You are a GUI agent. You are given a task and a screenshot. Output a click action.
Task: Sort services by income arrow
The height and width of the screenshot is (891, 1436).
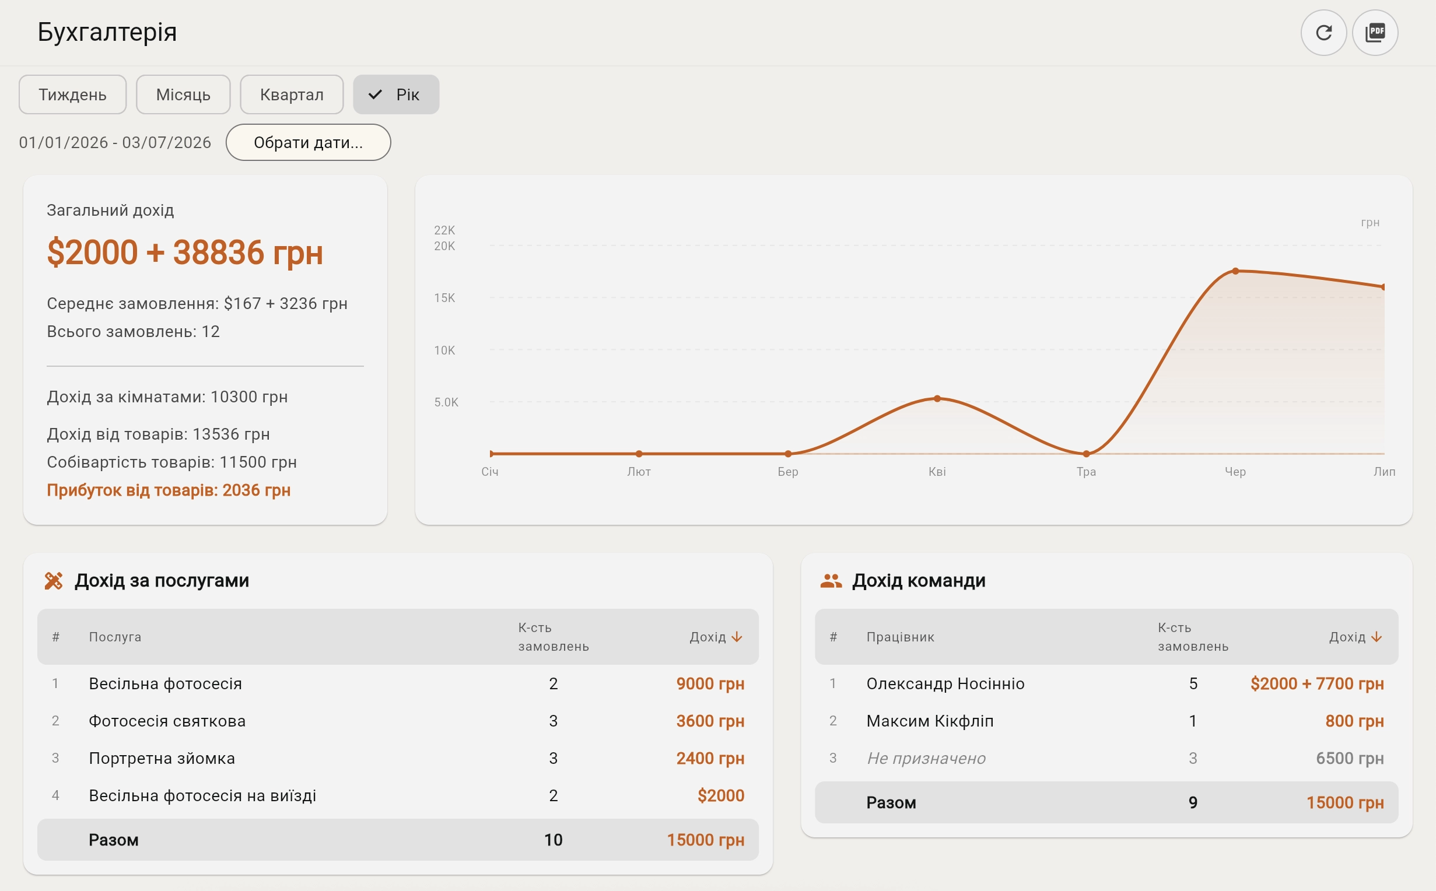pyautogui.click(x=737, y=637)
